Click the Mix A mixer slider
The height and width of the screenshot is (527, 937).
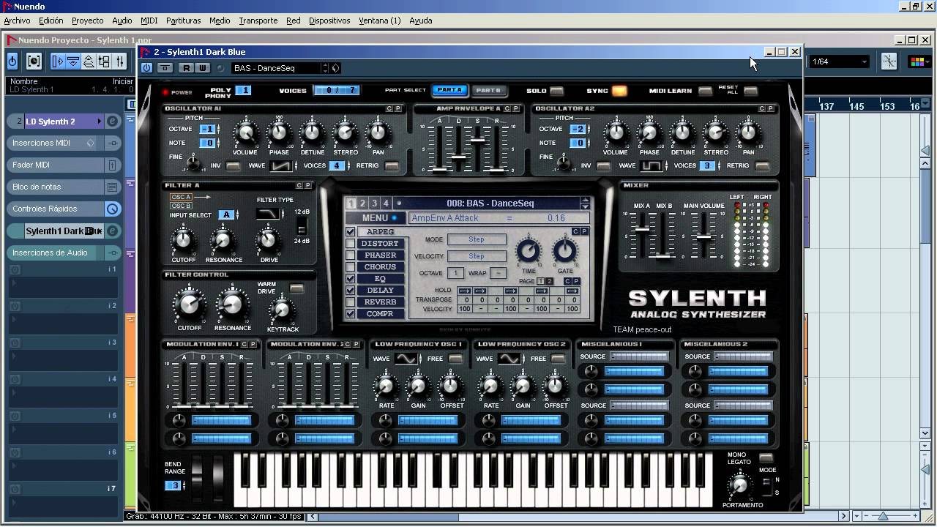tap(642, 230)
